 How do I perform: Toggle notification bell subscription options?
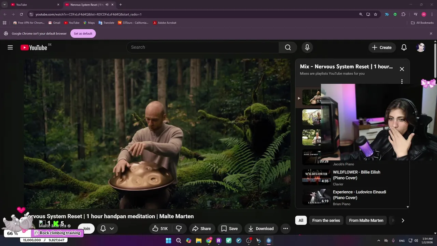107,229
